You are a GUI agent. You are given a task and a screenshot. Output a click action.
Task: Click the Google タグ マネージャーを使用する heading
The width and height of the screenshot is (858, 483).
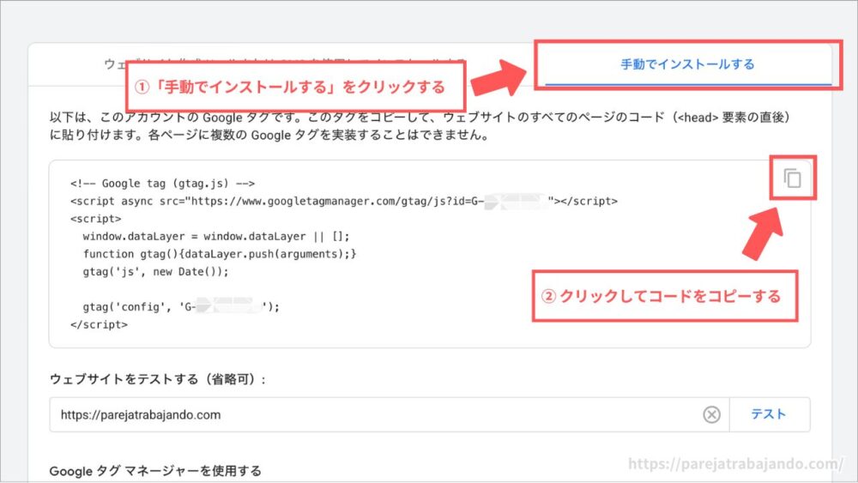(155, 470)
